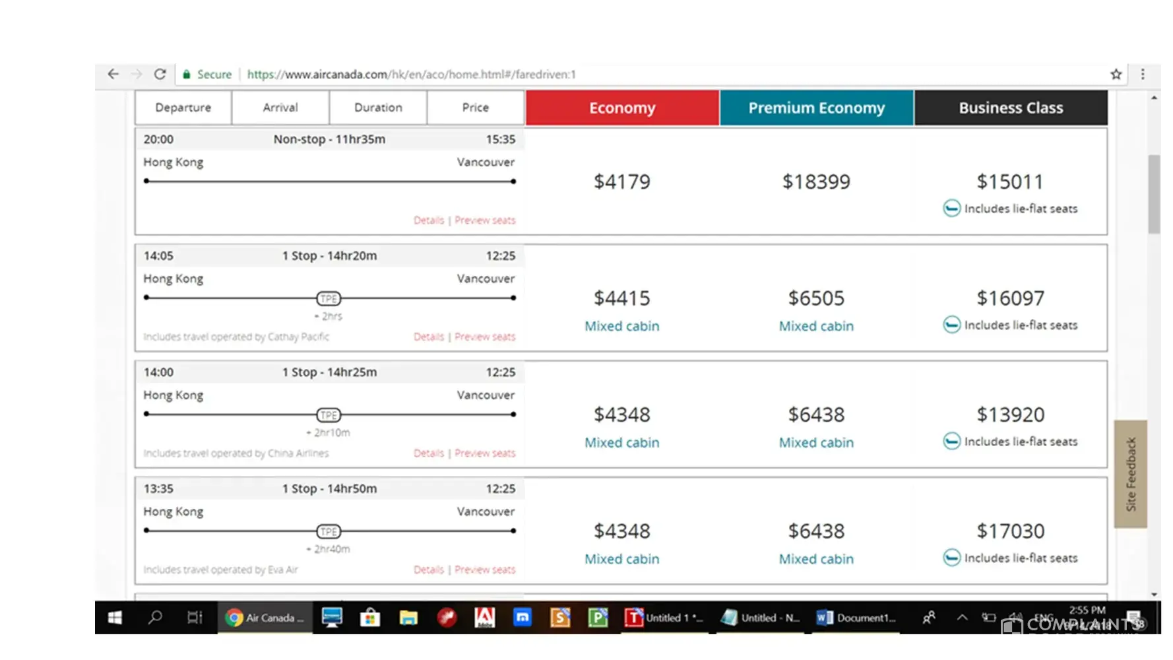The image size is (1173, 660).
Task: Click the browser forward arrow
Action: pyautogui.click(x=137, y=74)
